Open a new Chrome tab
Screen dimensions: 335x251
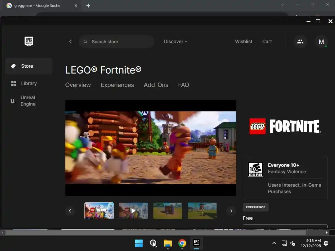88,6
